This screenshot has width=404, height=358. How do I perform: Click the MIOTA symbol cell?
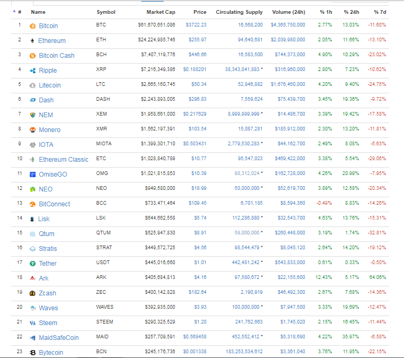104,144
